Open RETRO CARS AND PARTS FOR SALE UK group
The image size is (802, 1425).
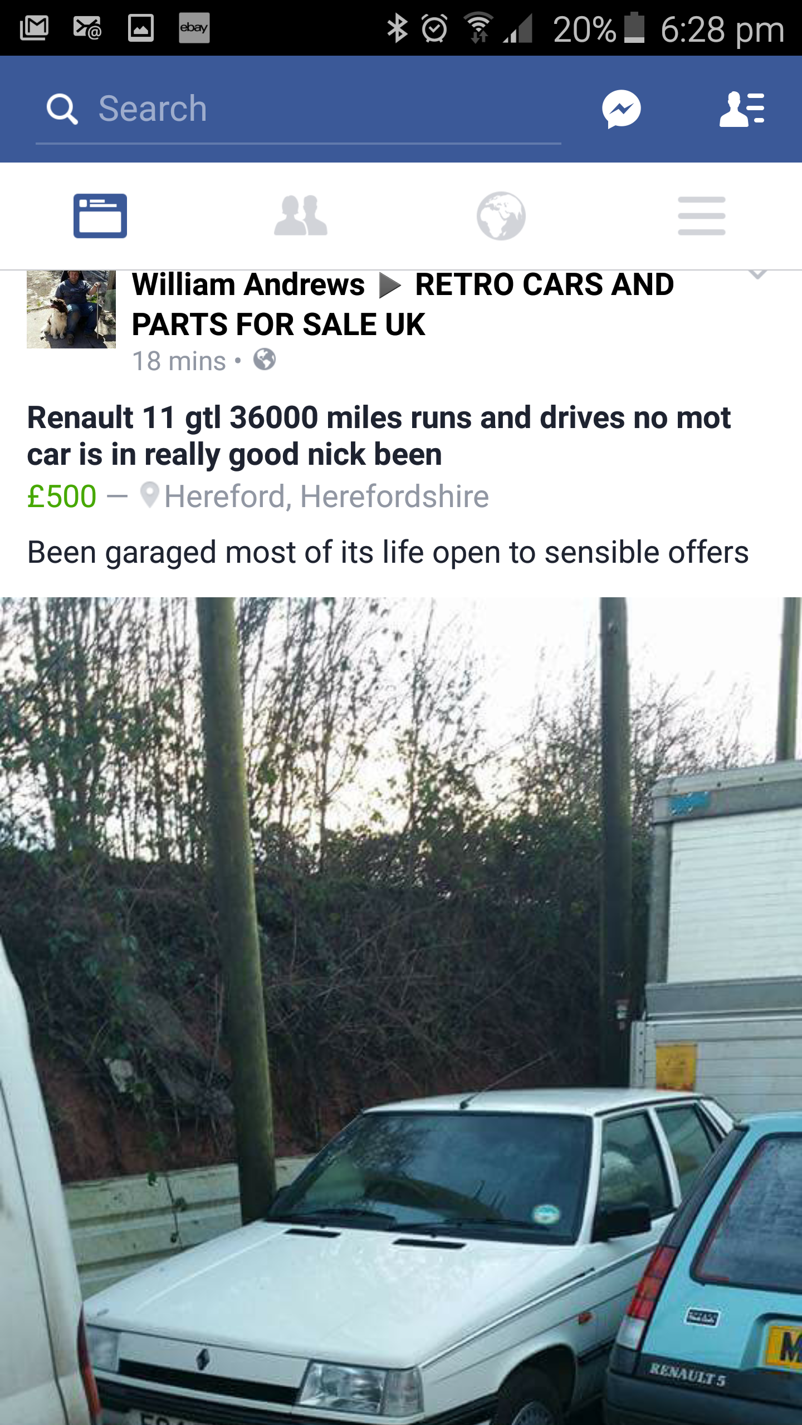coord(403,304)
